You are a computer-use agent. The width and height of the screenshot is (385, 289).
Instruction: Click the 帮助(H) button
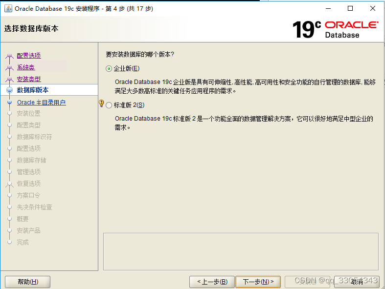(28, 282)
